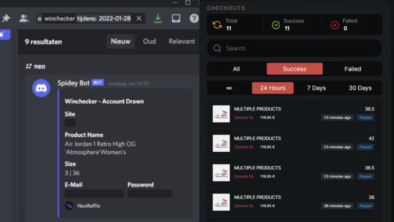The width and height of the screenshot is (394, 222).
Task: Click the 9 resultaten count
Action: click(x=43, y=42)
